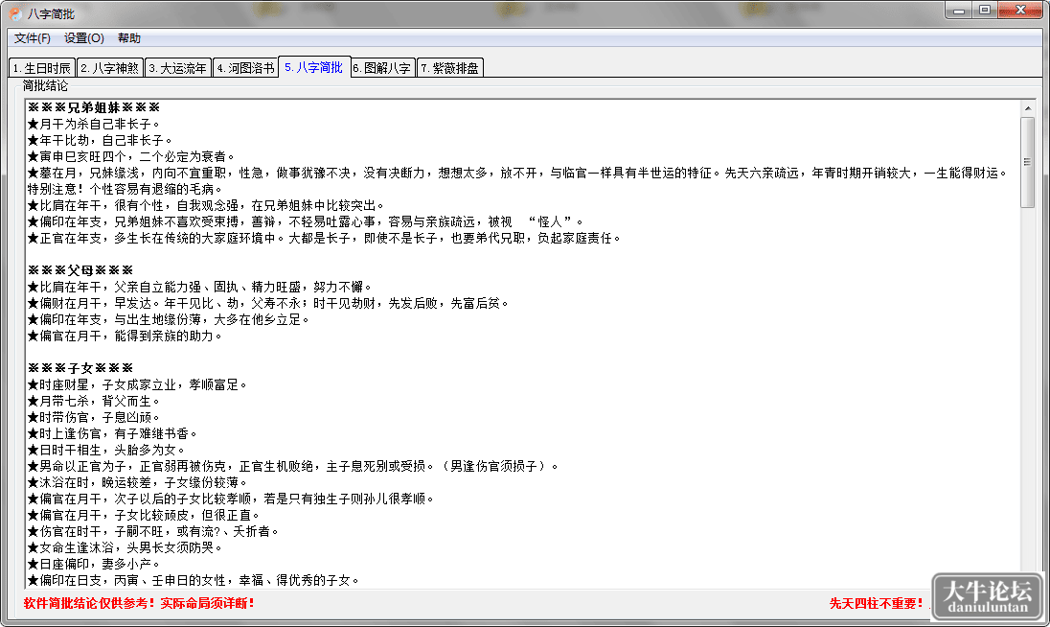
Task: Click the line 偏印在年支，与出生地缘份薄
Action: [x=168, y=319]
